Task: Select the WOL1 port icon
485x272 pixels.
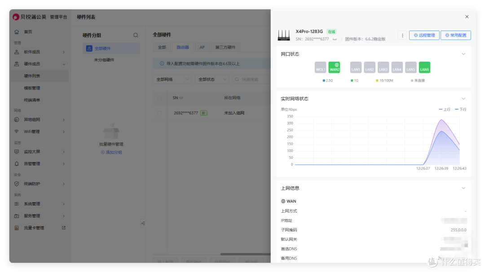Action: tap(321, 67)
